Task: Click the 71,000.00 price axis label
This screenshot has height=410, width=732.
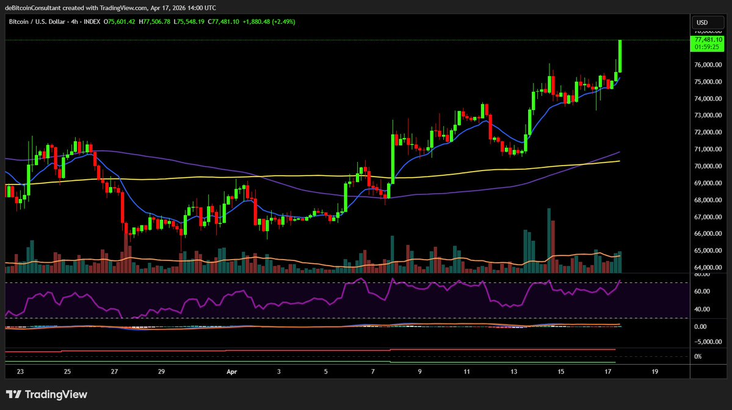Action: [708, 149]
